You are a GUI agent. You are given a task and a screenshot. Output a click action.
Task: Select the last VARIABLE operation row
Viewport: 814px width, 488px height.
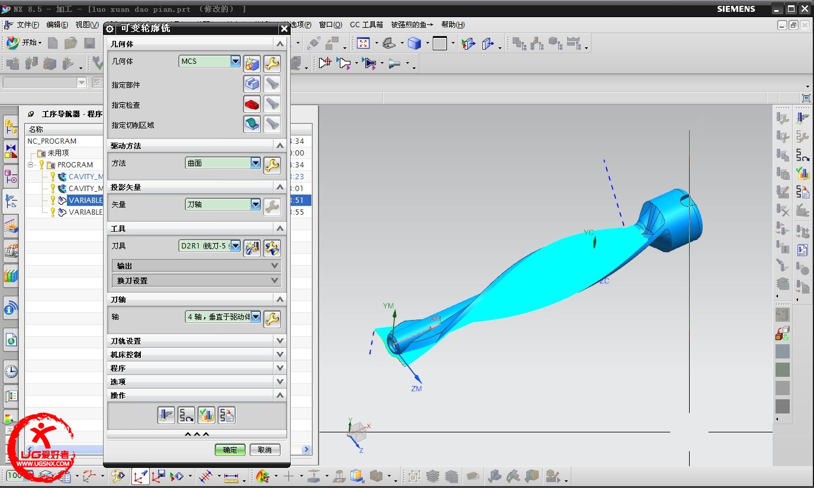click(86, 212)
